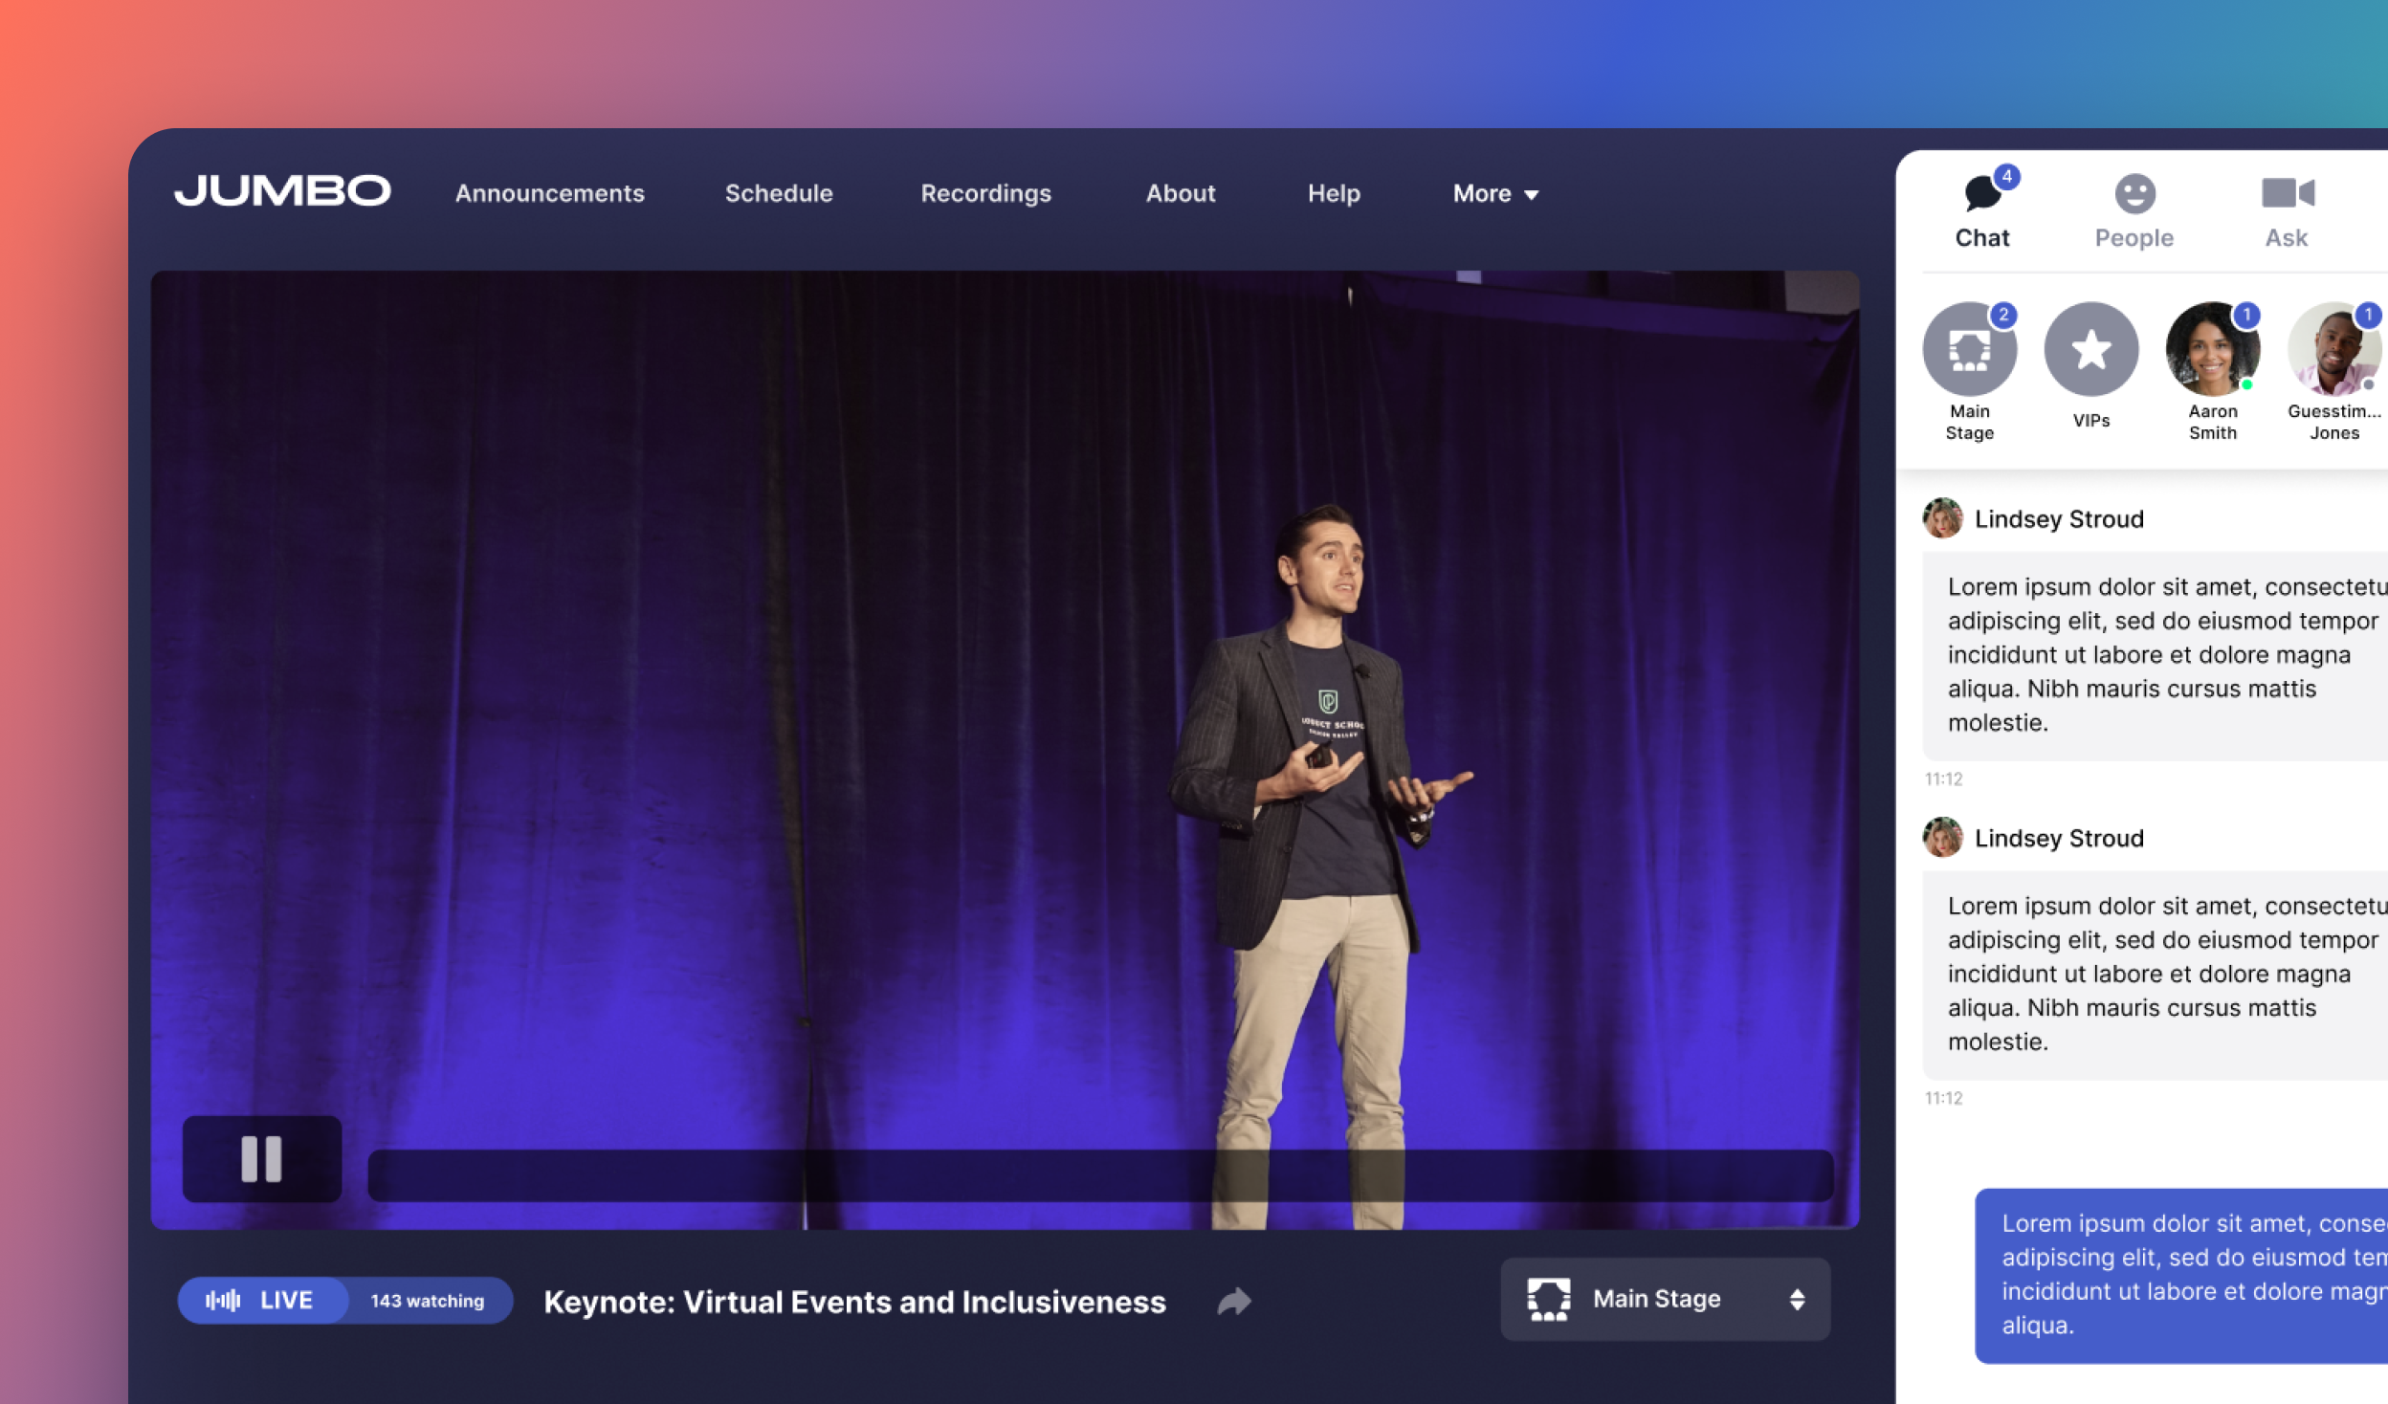This screenshot has width=2388, height=1404.
Task: Go to Recordings
Action: (985, 193)
